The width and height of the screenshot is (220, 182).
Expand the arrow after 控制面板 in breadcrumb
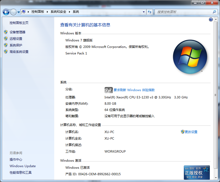(47, 12)
